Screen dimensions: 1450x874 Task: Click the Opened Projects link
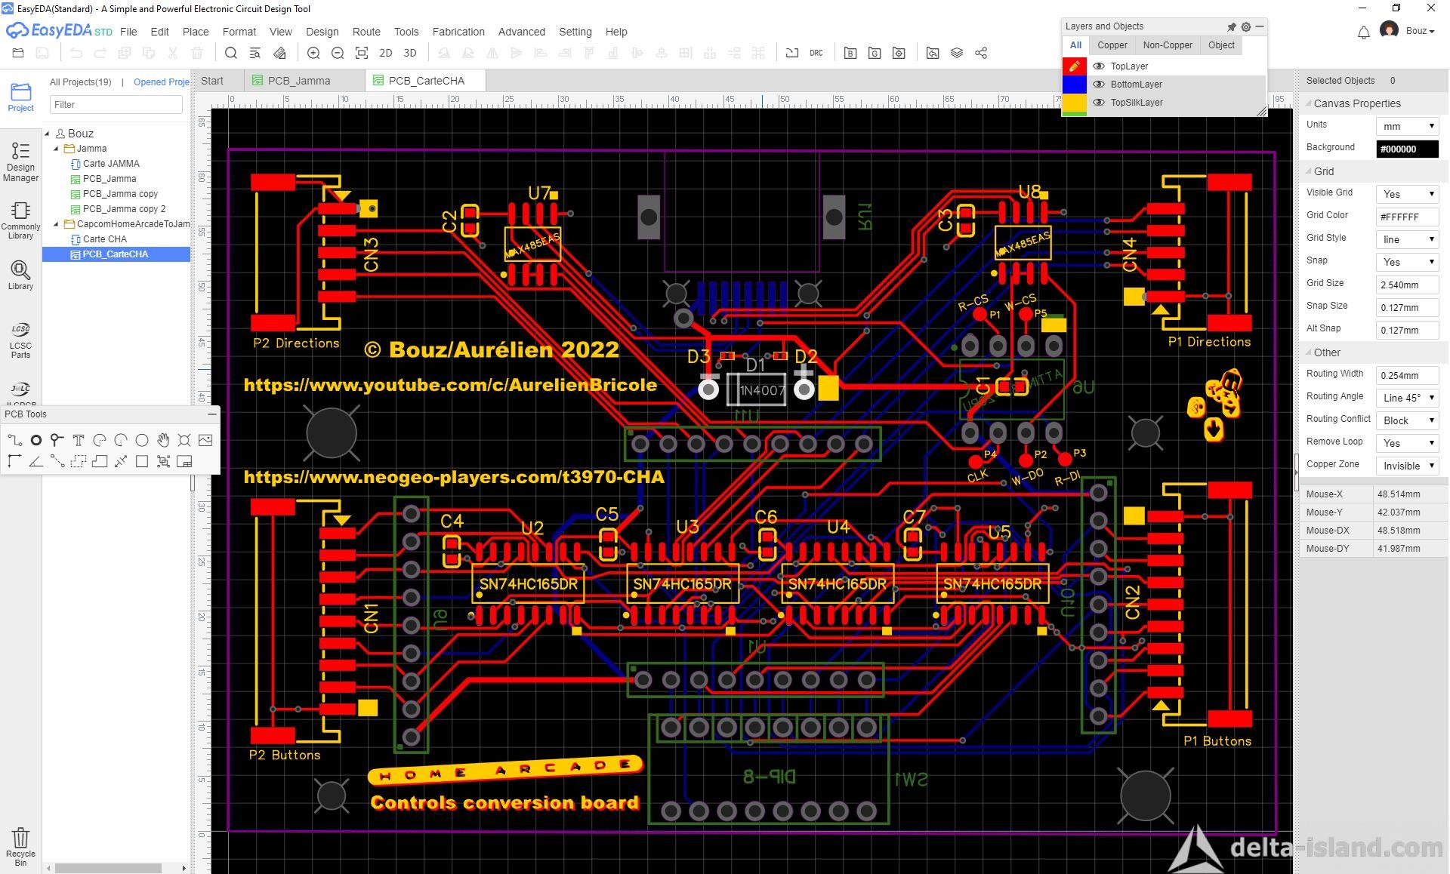(161, 82)
